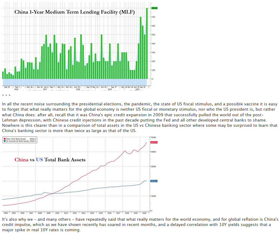Click the 30000 y-axis label
The height and width of the screenshot is (235, 280).
tap(154, 166)
